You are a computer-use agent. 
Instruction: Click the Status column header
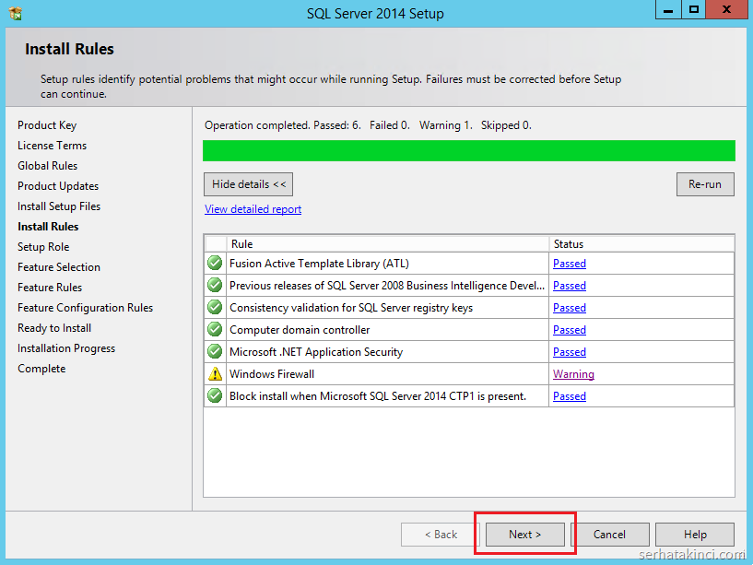click(x=641, y=244)
